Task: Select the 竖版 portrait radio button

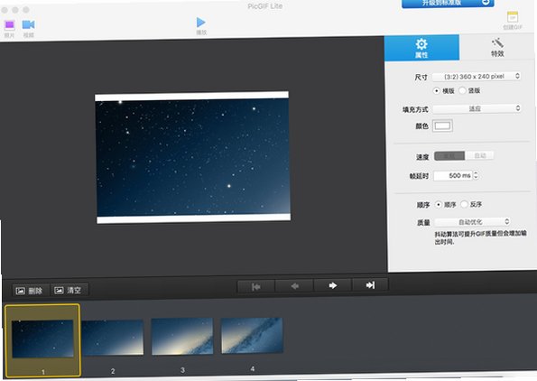Action: 463,90
